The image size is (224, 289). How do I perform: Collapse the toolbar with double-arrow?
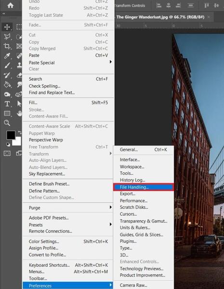3,13
